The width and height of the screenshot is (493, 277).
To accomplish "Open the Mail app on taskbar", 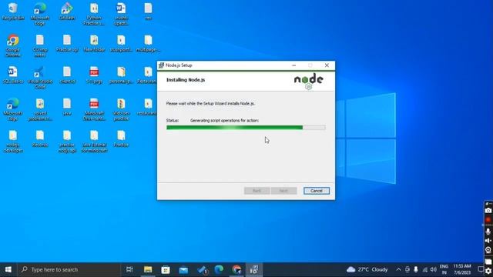I will [183, 269].
